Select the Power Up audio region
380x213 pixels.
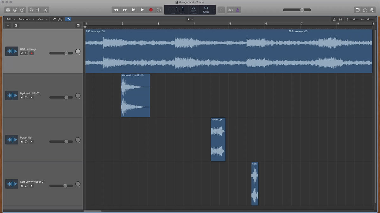coord(218,139)
